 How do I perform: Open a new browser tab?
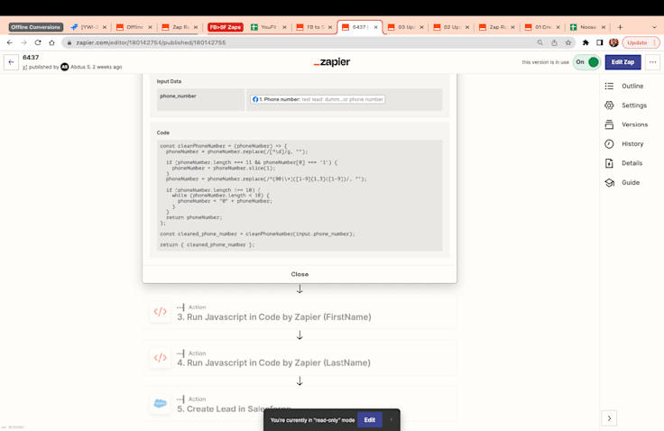pyautogui.click(x=620, y=27)
